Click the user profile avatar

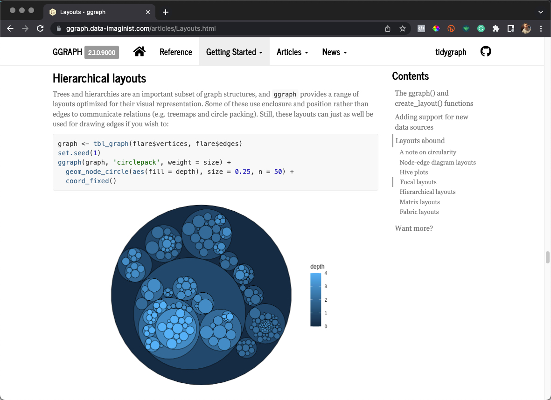[x=526, y=28]
